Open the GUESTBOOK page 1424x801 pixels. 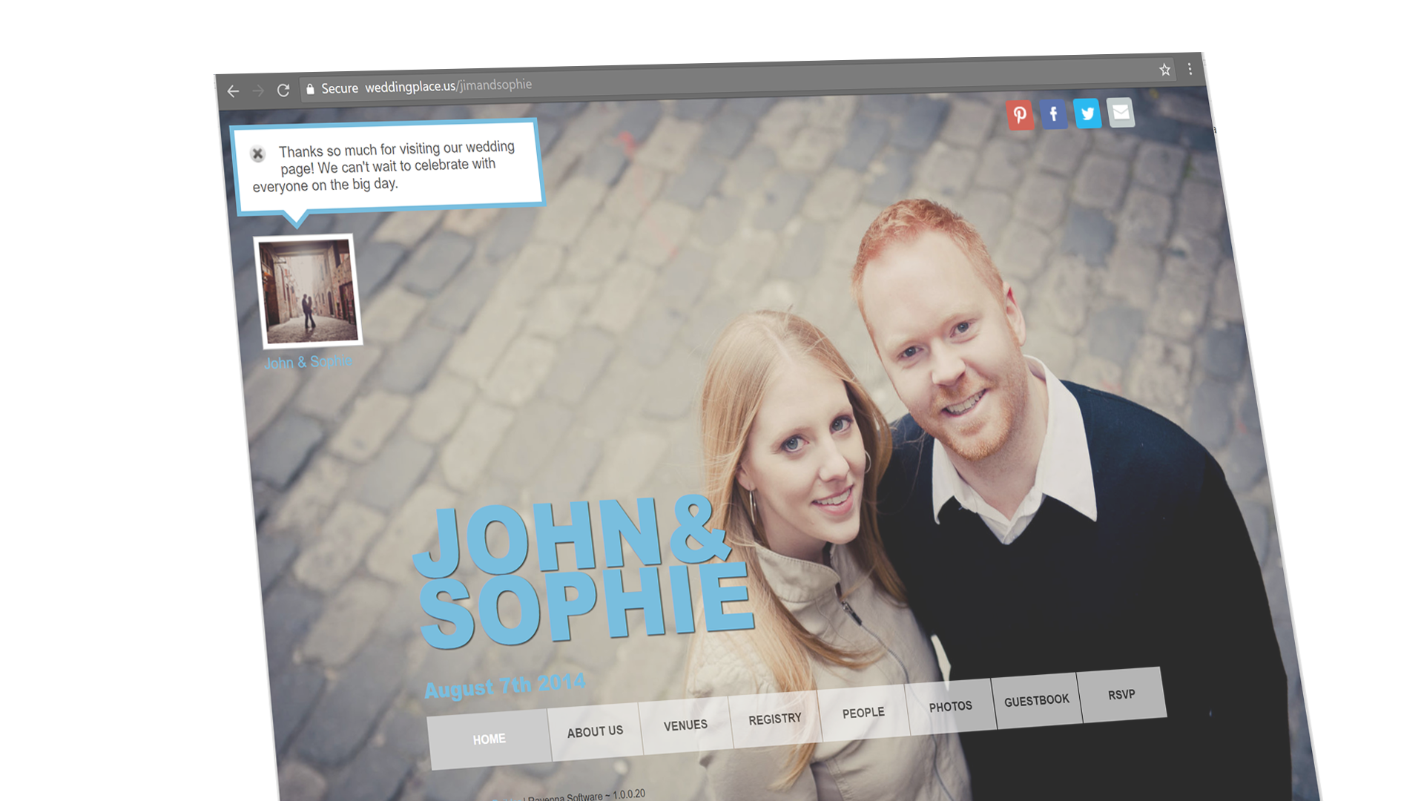(1036, 700)
